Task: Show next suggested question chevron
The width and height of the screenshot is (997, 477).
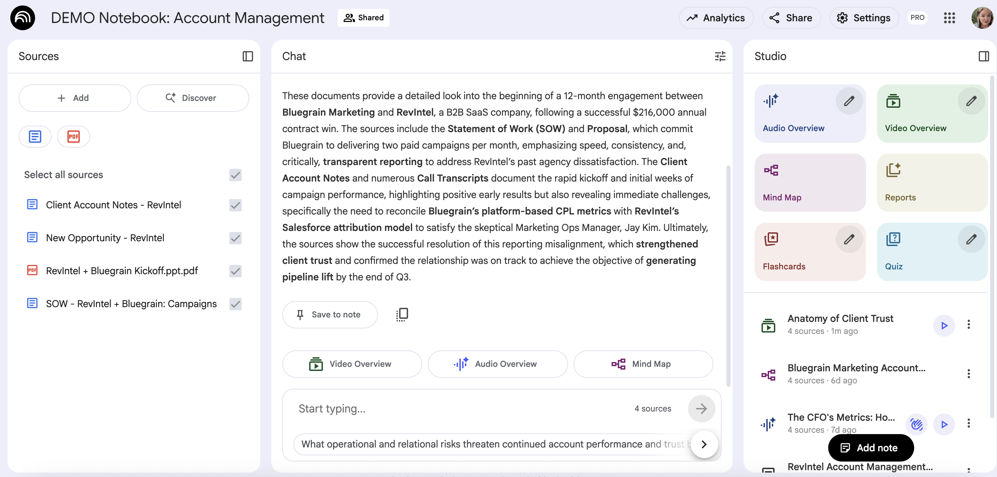Action: (x=704, y=444)
